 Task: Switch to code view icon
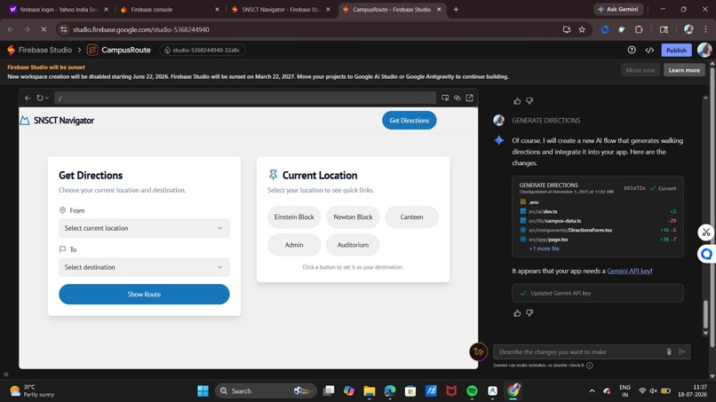pyautogui.click(x=649, y=50)
